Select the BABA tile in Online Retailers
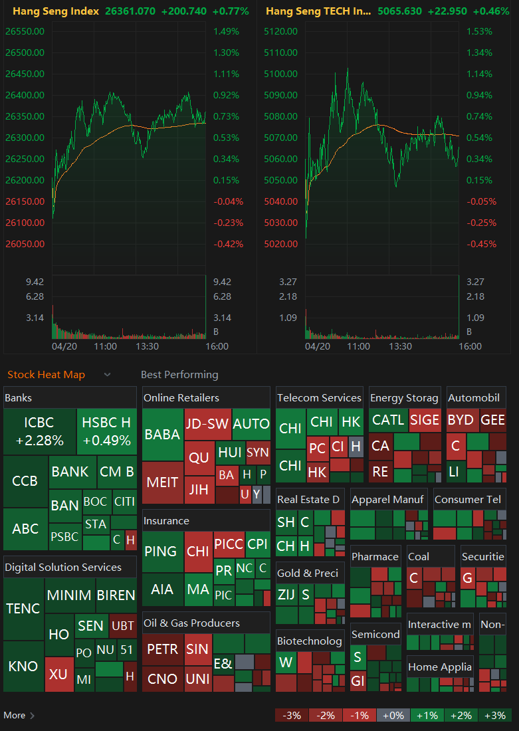This screenshot has height=731, width=519. (163, 435)
